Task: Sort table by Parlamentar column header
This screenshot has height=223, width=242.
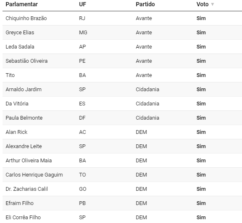Action: (22, 4)
